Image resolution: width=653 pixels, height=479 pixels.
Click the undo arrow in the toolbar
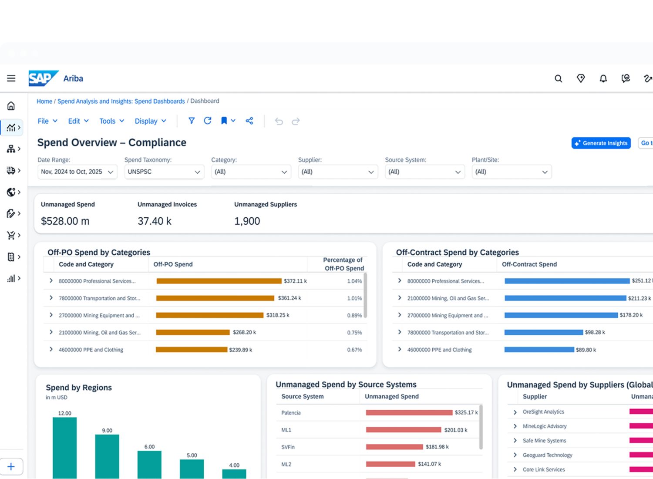pos(279,121)
